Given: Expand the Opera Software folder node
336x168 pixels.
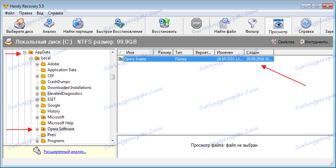Looking at the screenshot, I should pos(37,129).
